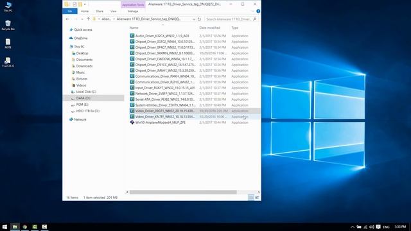Open the View ribbon tab
This screenshot has width=411, height=231.
pyautogui.click(x=113, y=12)
